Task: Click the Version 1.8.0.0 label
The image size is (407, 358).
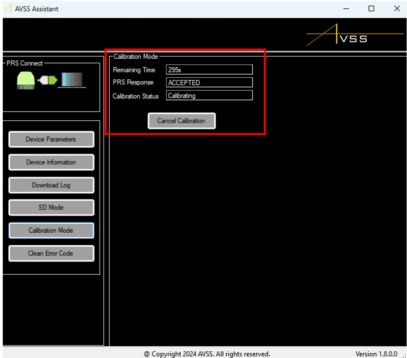Action: click(x=376, y=354)
